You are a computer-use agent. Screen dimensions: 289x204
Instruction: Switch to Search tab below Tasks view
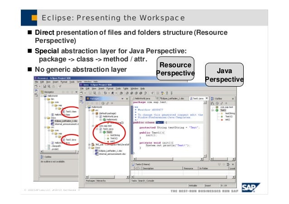point(141,181)
